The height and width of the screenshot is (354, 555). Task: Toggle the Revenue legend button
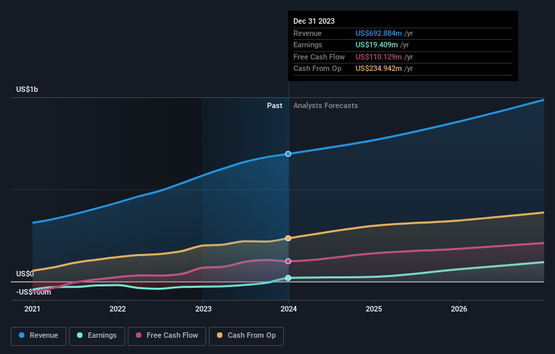39,336
